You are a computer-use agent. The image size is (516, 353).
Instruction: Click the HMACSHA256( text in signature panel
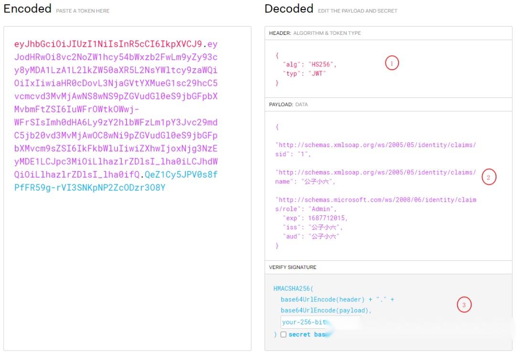(293, 289)
